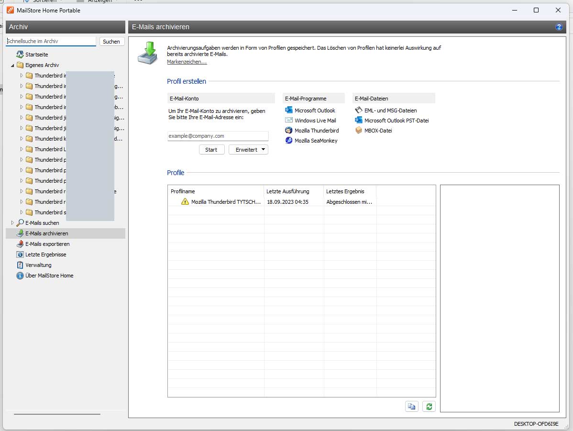Image resolution: width=573 pixels, height=431 pixels.
Task: Click the Letzte Ergebnisse icon
Action: [x=20, y=254]
